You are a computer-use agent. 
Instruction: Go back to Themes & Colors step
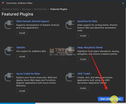[10, 9]
